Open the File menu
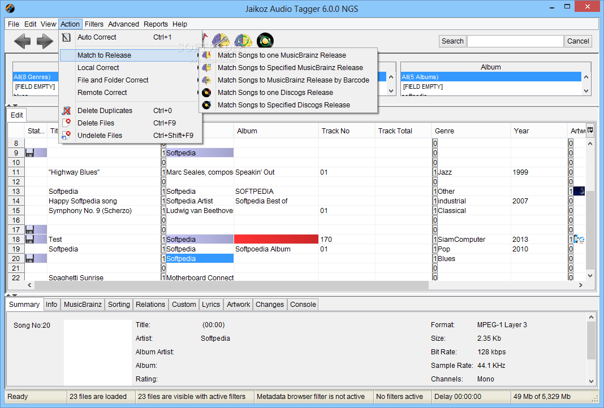Screen dimensions: 604x408 tap(14, 24)
